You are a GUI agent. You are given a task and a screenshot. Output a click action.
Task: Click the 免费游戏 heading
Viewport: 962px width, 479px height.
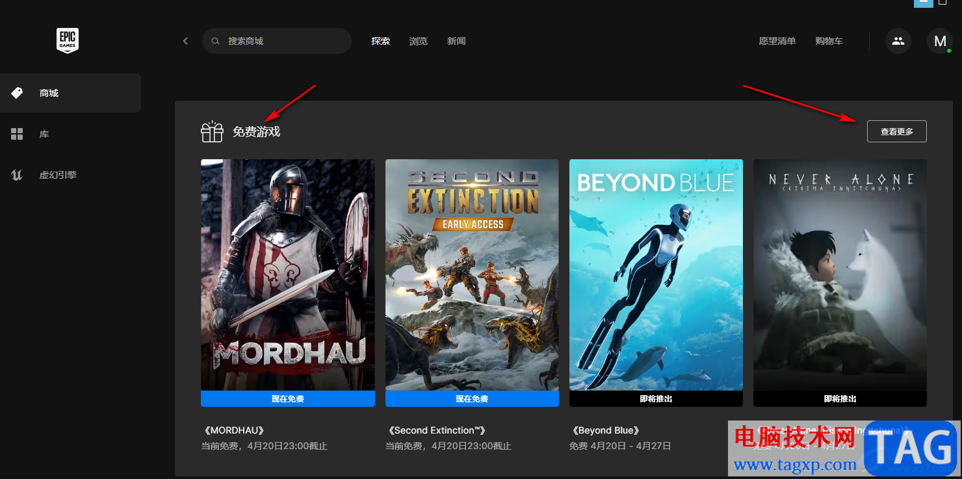click(256, 131)
